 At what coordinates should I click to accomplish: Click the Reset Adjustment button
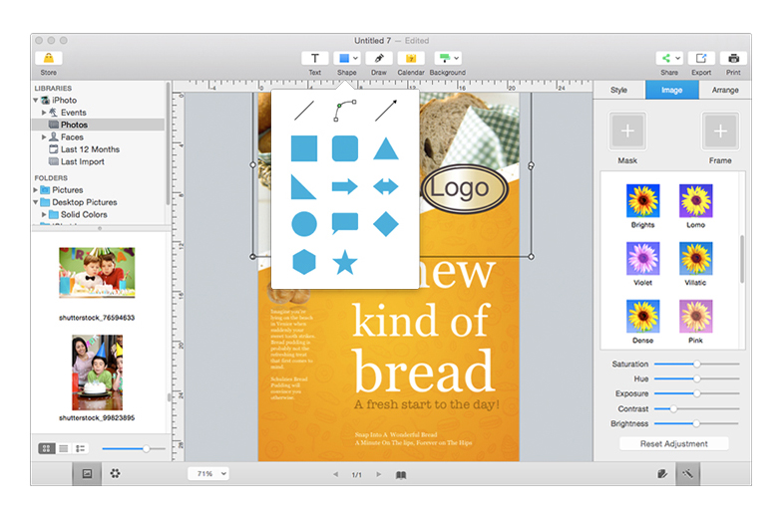click(673, 443)
